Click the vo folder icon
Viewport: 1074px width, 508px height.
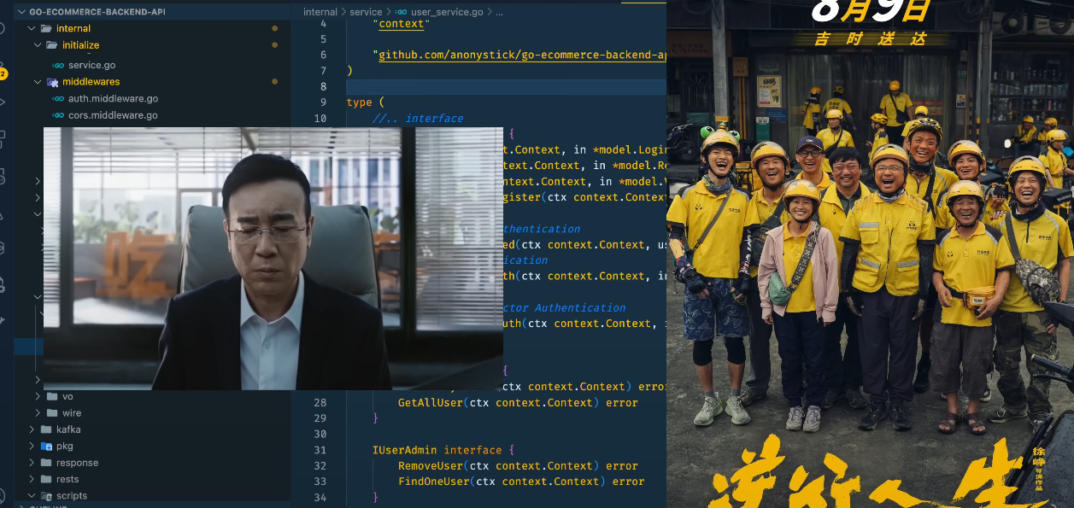(x=53, y=396)
